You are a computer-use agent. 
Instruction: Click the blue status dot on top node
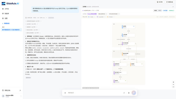(134, 26)
